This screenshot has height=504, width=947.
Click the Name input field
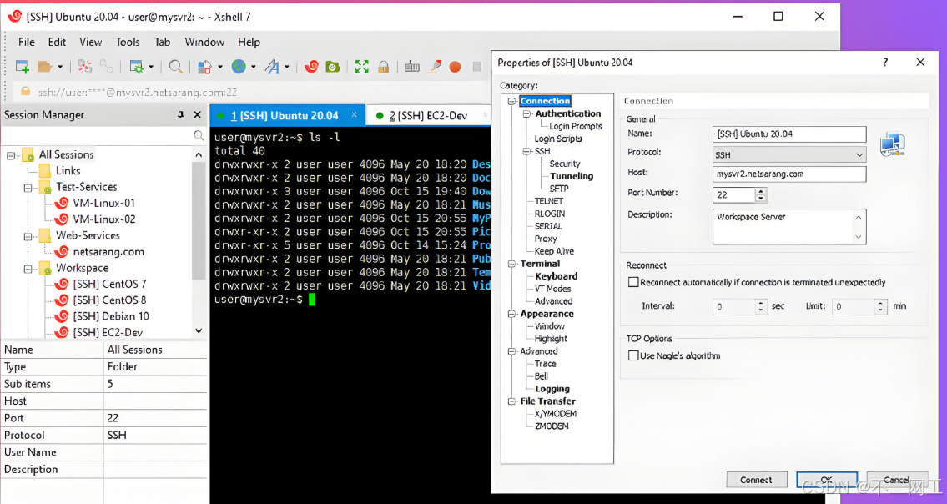[788, 134]
